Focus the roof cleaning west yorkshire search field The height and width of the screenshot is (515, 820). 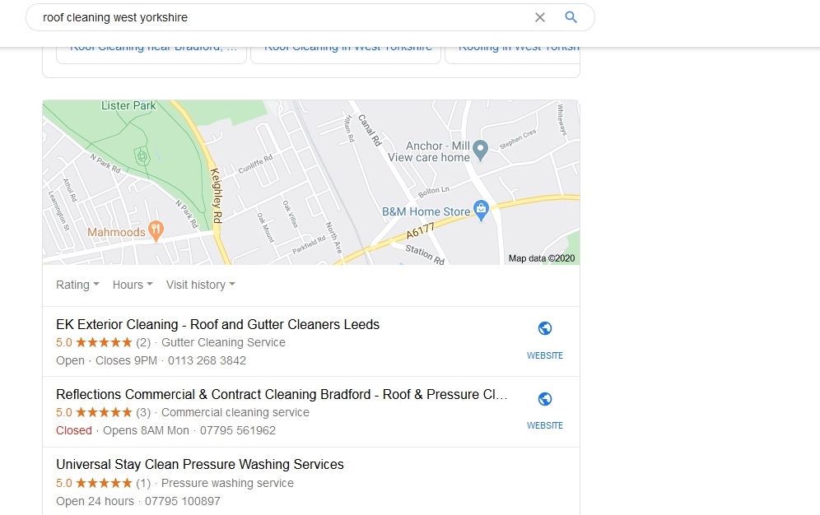pos(282,17)
